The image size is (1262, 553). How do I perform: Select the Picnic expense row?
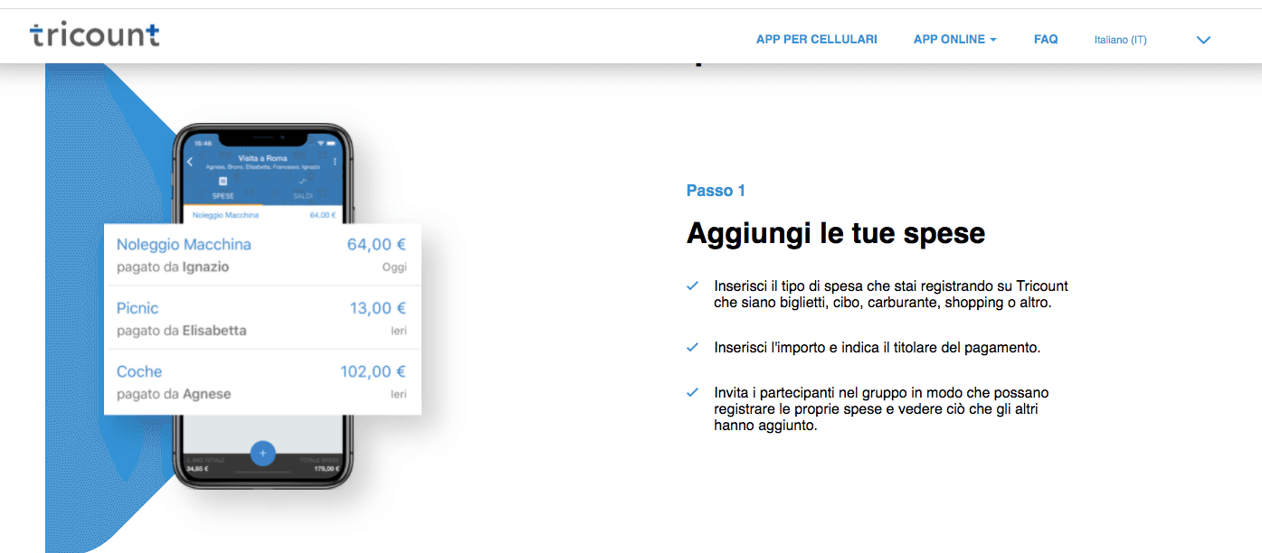(x=262, y=318)
